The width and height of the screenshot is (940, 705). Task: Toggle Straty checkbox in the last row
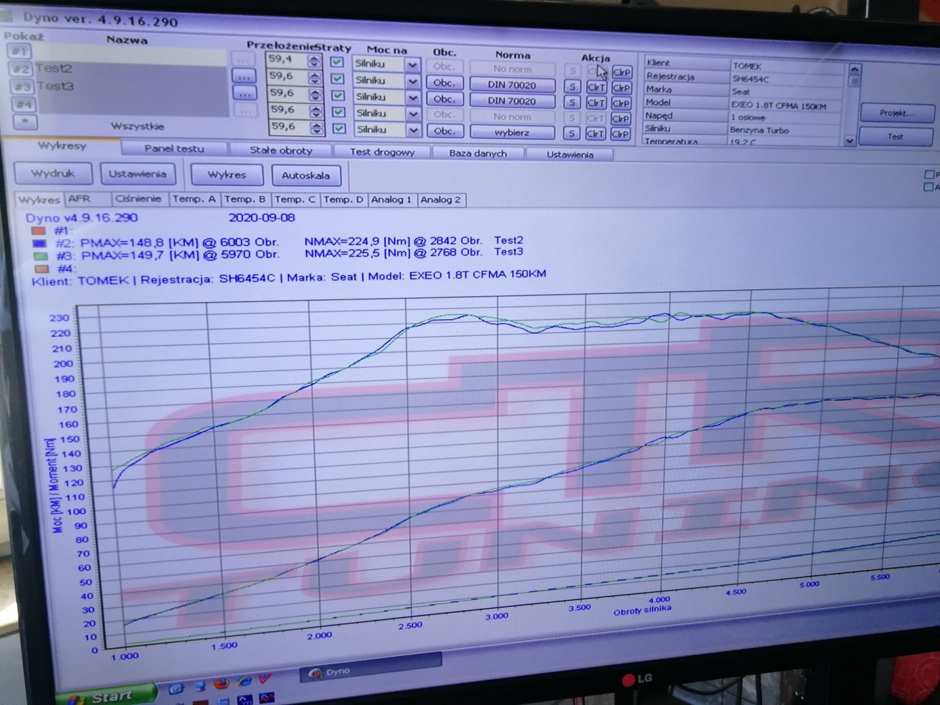coord(338,128)
